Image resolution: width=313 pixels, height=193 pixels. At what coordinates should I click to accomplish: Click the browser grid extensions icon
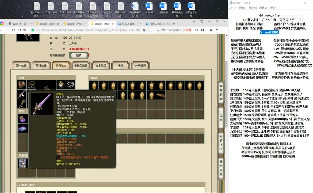(x=203, y=30)
